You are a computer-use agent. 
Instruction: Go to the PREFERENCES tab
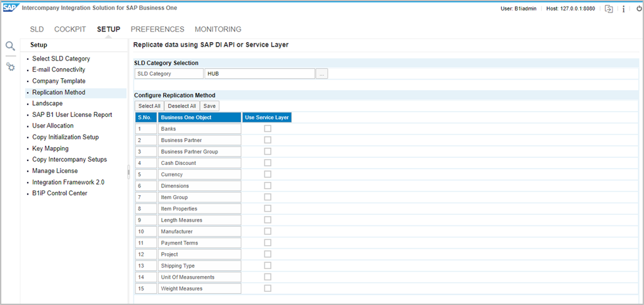coord(157,30)
